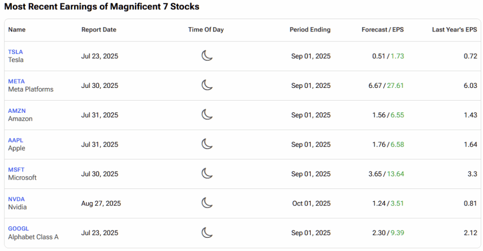483x251 pixels.
Task: Click the Period Ending column header
Action: 310,30
